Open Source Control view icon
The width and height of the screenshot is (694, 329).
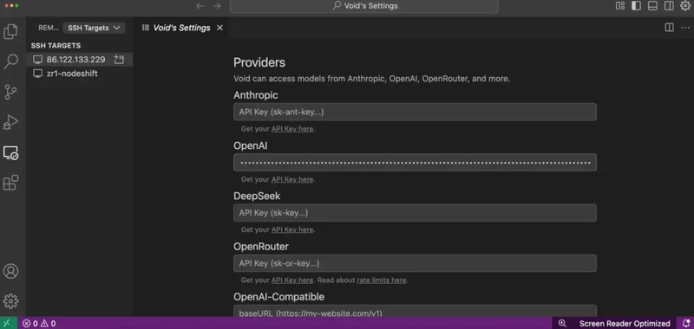pyautogui.click(x=10, y=92)
